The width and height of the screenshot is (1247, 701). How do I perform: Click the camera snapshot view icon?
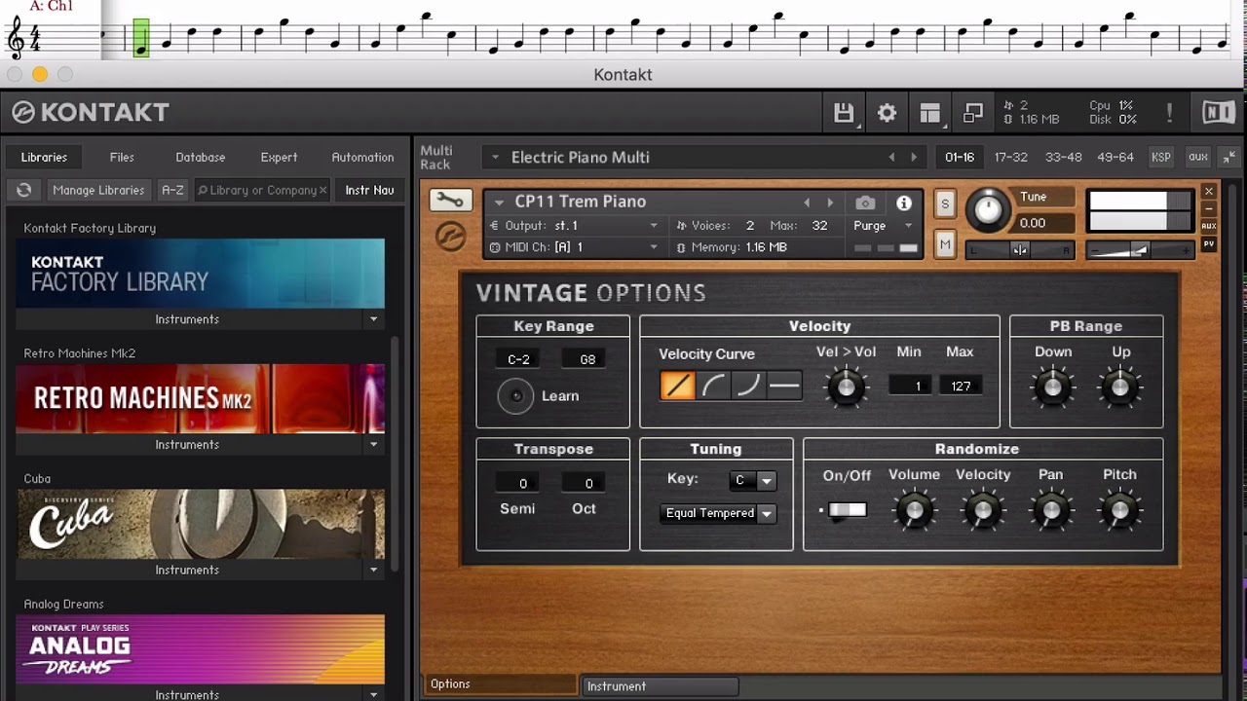point(865,203)
